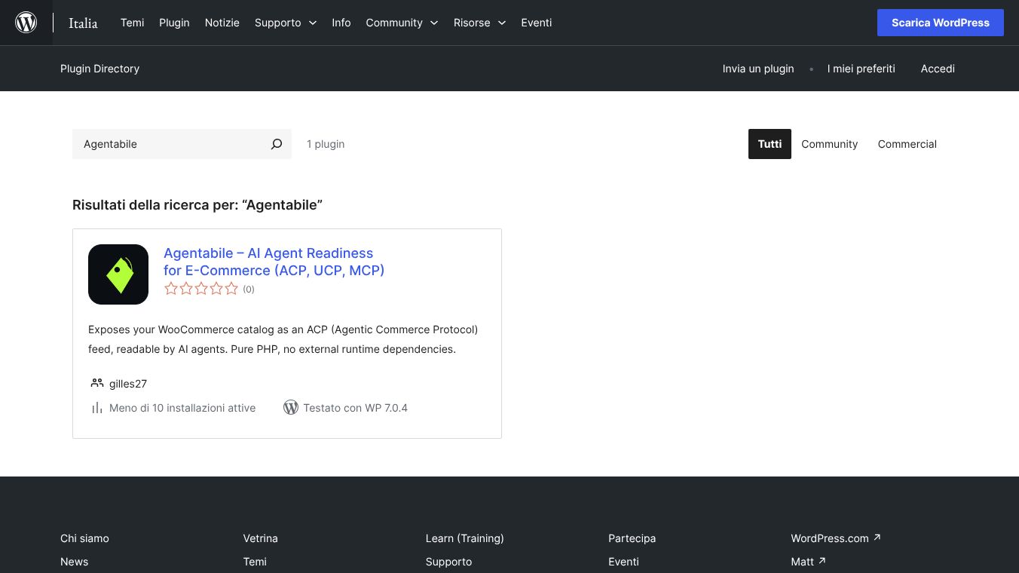
Task: Expand the Risorse dropdown menu
Action: click(479, 23)
